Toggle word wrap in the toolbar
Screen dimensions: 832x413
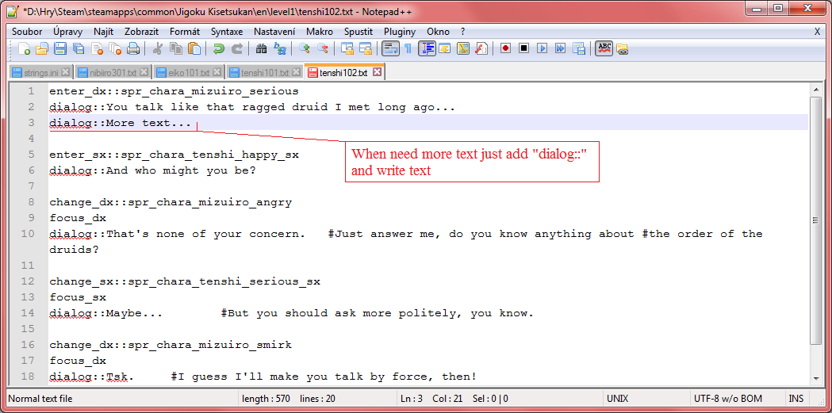390,49
